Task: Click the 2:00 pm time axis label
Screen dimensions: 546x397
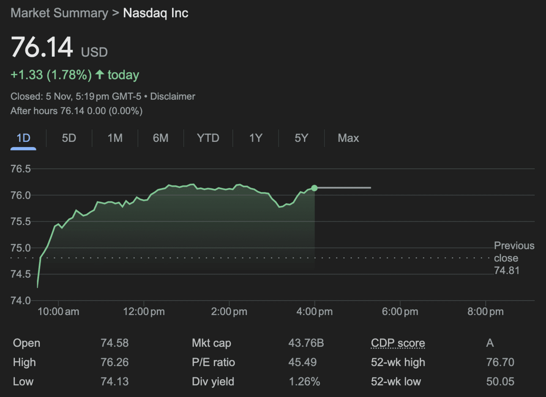Action: pyautogui.click(x=229, y=312)
